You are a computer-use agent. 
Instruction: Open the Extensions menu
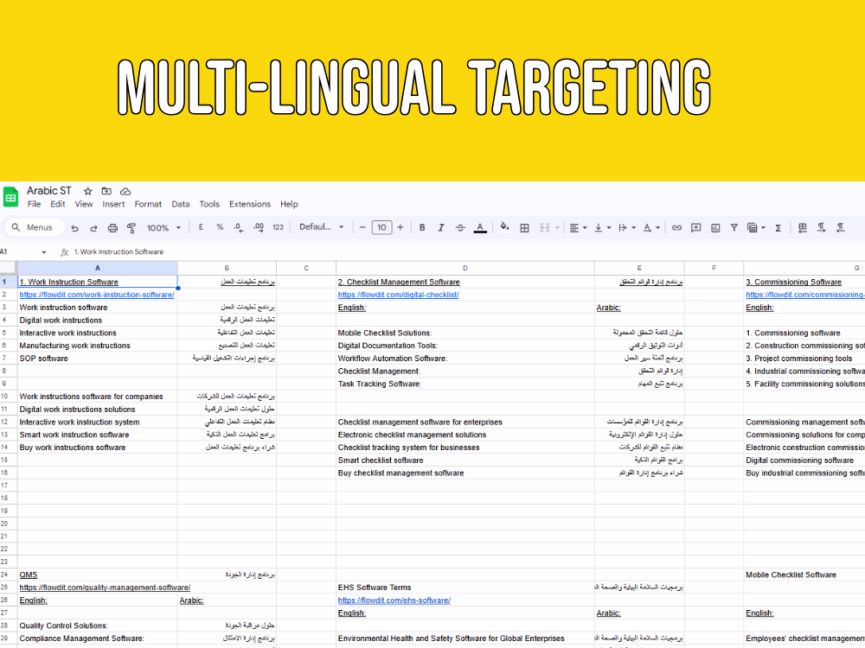(x=250, y=204)
